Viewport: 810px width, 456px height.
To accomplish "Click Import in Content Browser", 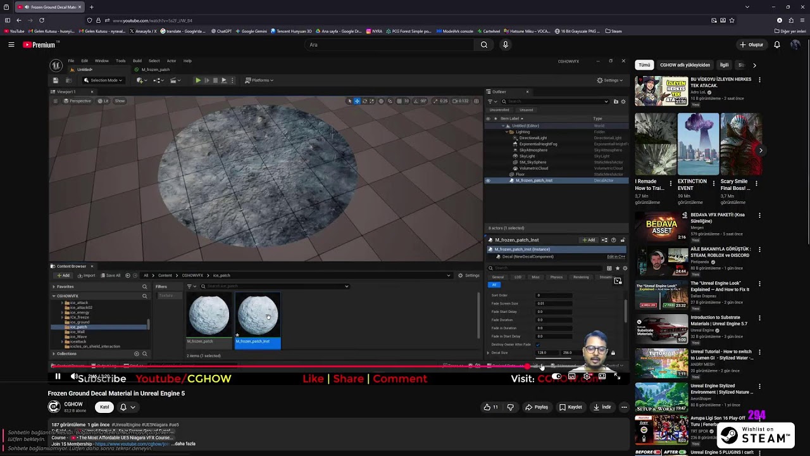I will point(86,275).
